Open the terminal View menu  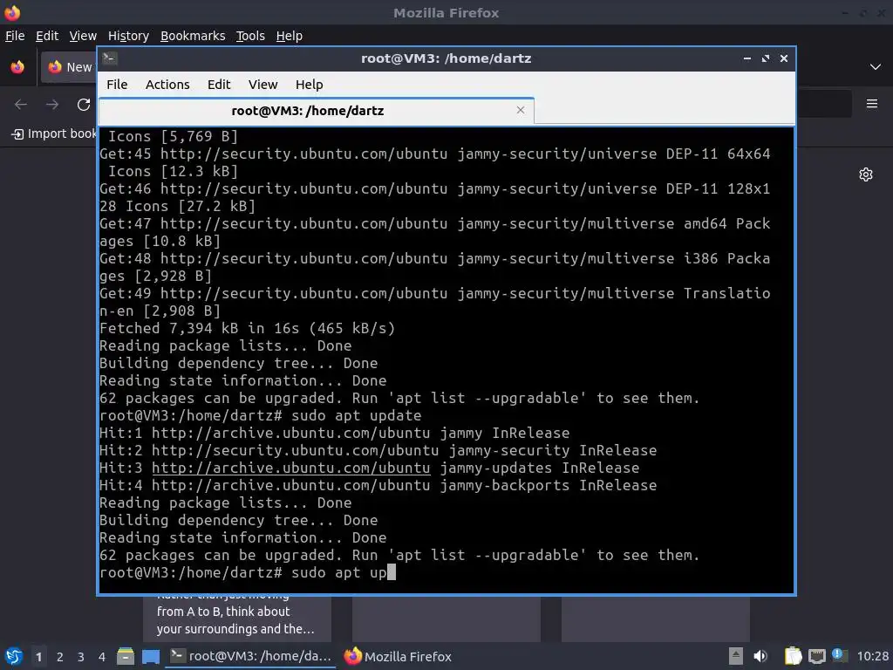[262, 85]
